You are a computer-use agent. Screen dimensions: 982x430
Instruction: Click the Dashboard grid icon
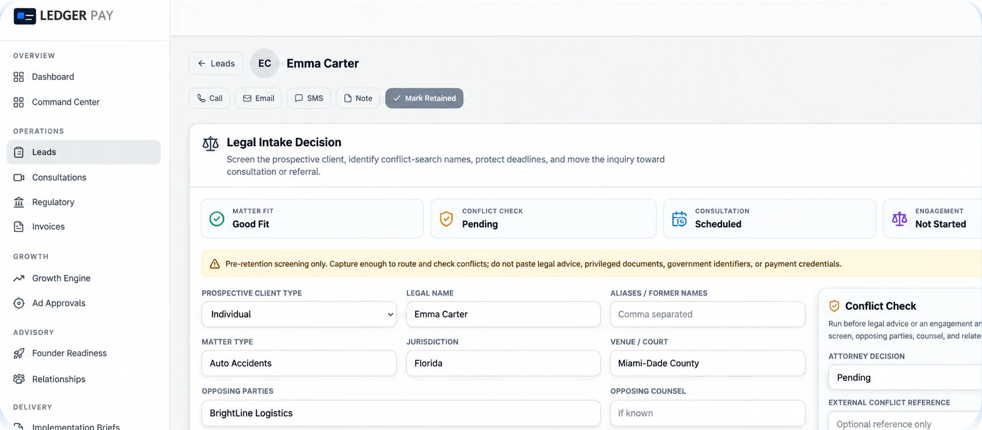tap(19, 77)
